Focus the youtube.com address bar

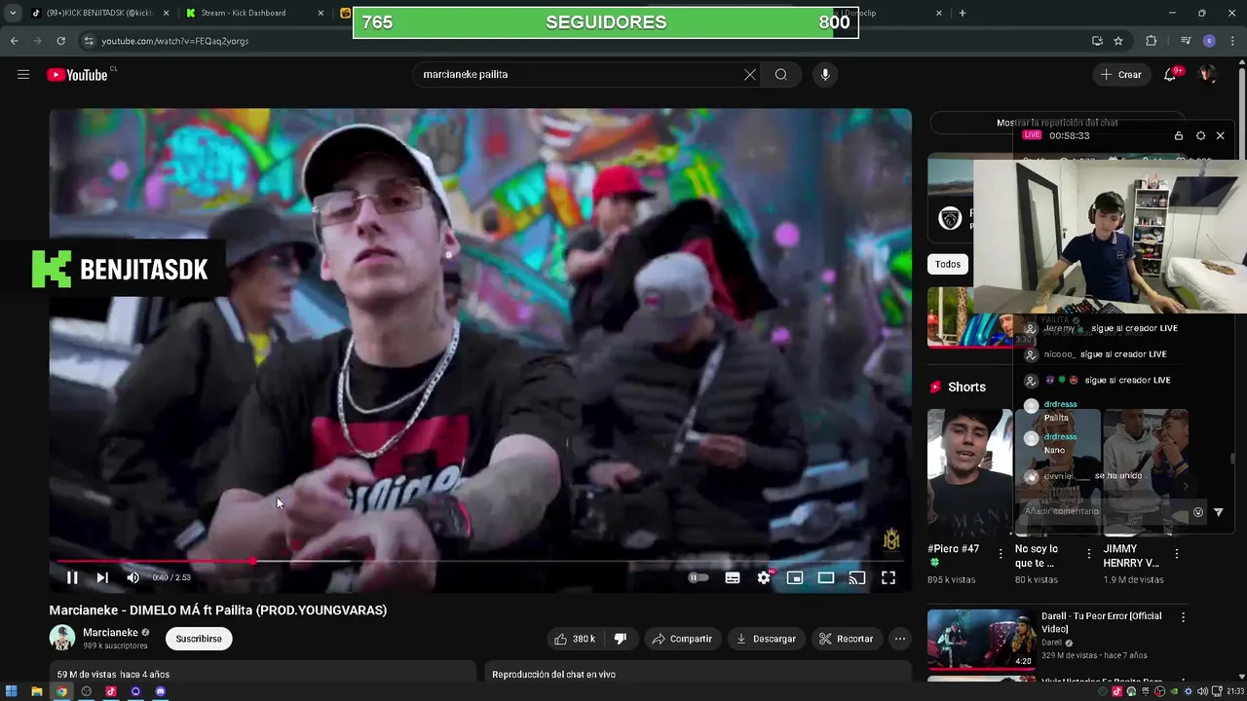click(585, 41)
